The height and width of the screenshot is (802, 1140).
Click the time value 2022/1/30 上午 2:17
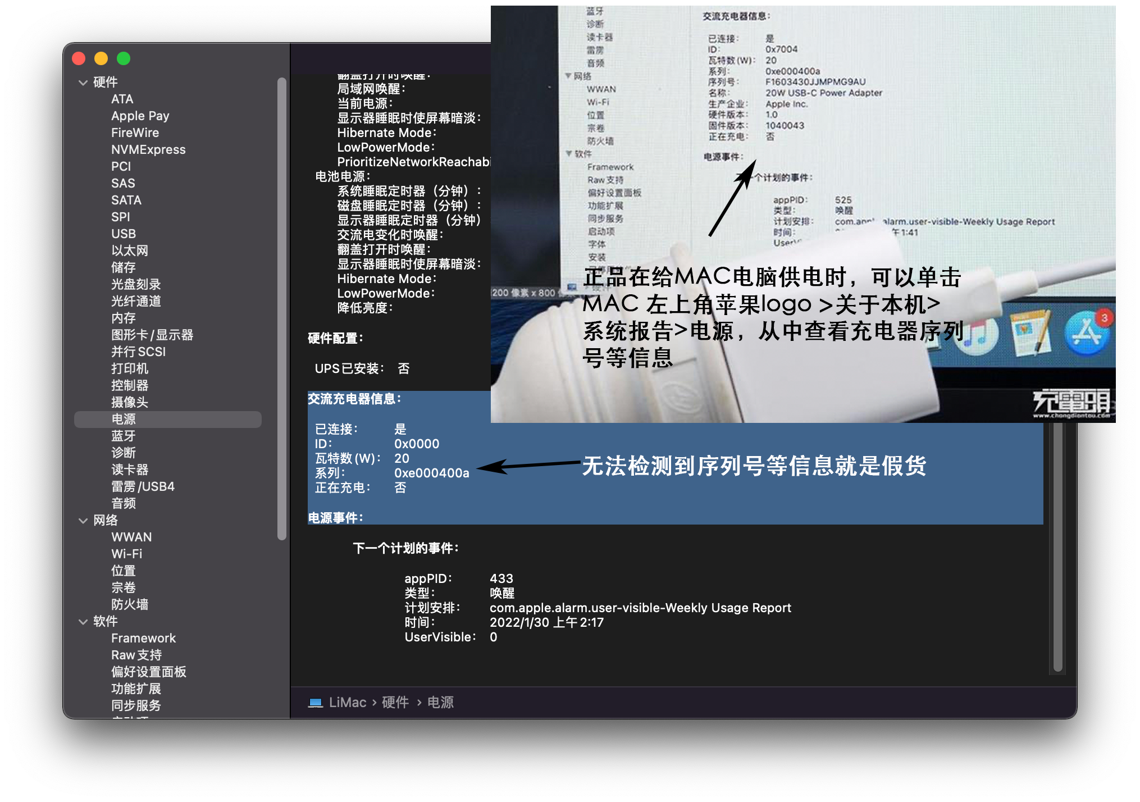(x=547, y=623)
